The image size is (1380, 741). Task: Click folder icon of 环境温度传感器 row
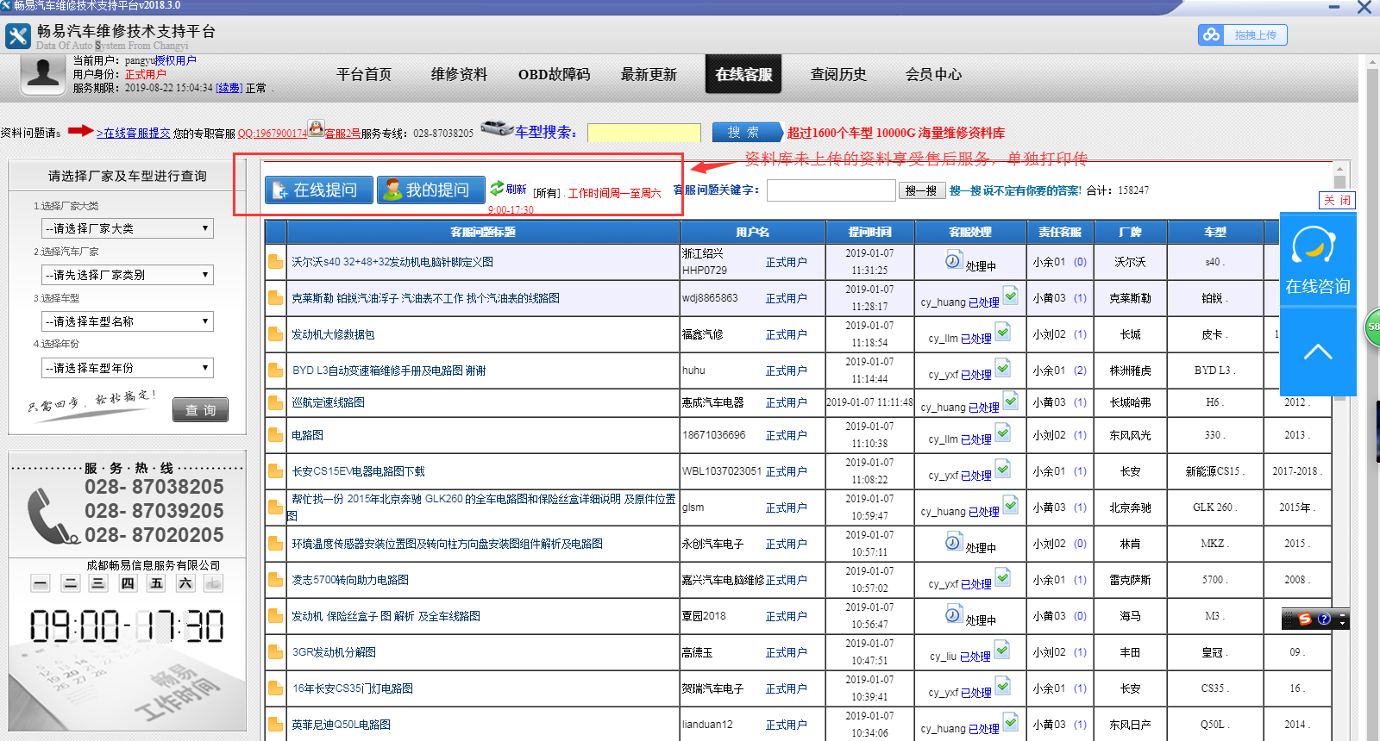tap(275, 544)
